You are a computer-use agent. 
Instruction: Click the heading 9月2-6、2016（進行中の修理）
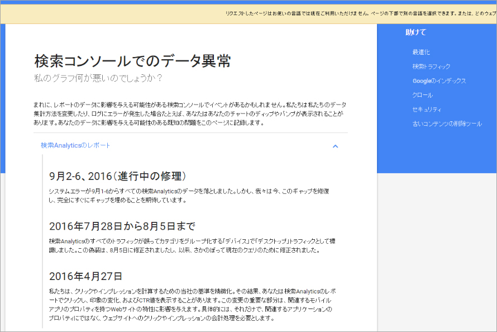(118, 176)
